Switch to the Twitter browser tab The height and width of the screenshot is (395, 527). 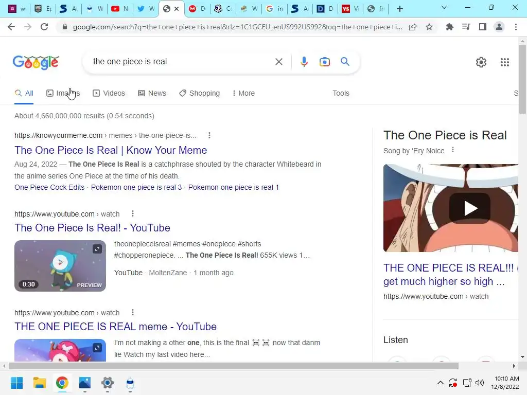[x=146, y=9]
